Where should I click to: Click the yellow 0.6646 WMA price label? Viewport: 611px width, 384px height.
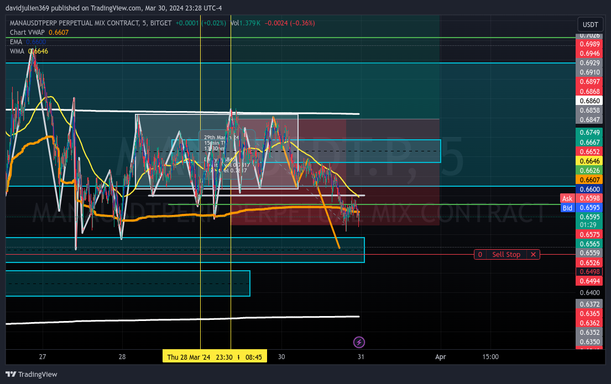(589, 161)
